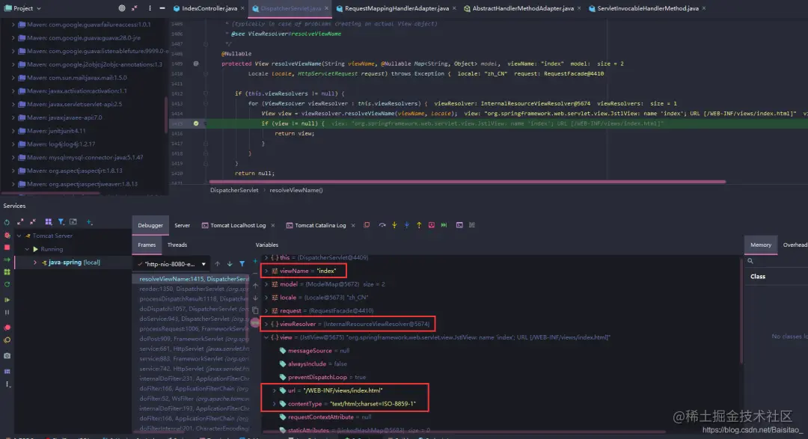This screenshot has height=439, width=808.
Task: Click the red Stop button in Services sidebar
Action: [7, 248]
